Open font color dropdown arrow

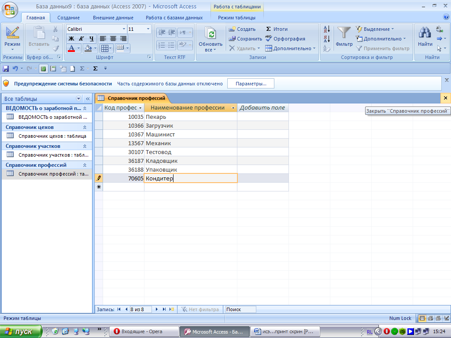(x=78, y=48)
